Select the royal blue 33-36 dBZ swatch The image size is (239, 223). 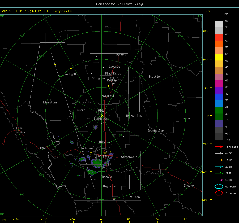pos(219,97)
